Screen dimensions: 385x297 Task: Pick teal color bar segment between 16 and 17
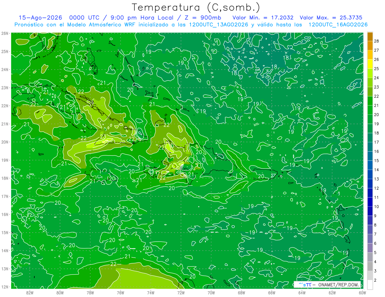(370, 147)
